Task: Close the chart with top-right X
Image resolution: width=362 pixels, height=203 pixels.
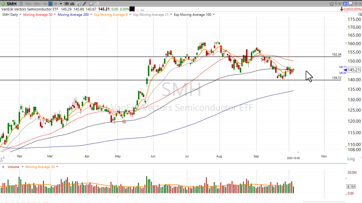Action: tap(360, 4)
